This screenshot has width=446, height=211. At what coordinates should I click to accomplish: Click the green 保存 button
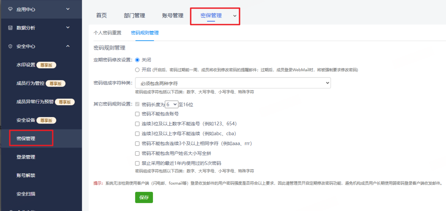click(x=144, y=197)
